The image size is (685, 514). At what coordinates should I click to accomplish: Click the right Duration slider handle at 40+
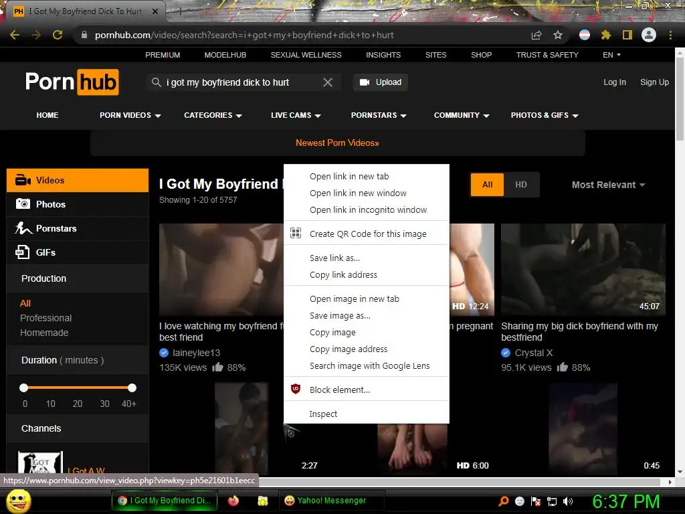(x=132, y=388)
